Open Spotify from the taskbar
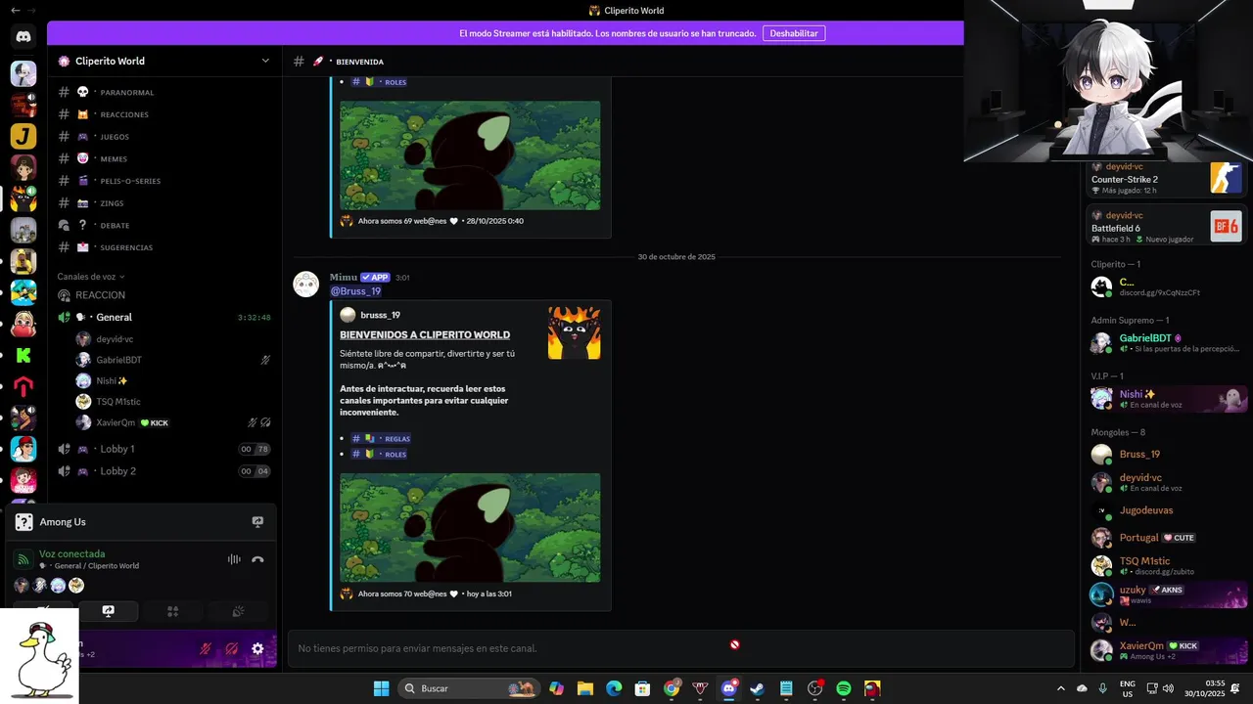The width and height of the screenshot is (1253, 704). tap(844, 688)
